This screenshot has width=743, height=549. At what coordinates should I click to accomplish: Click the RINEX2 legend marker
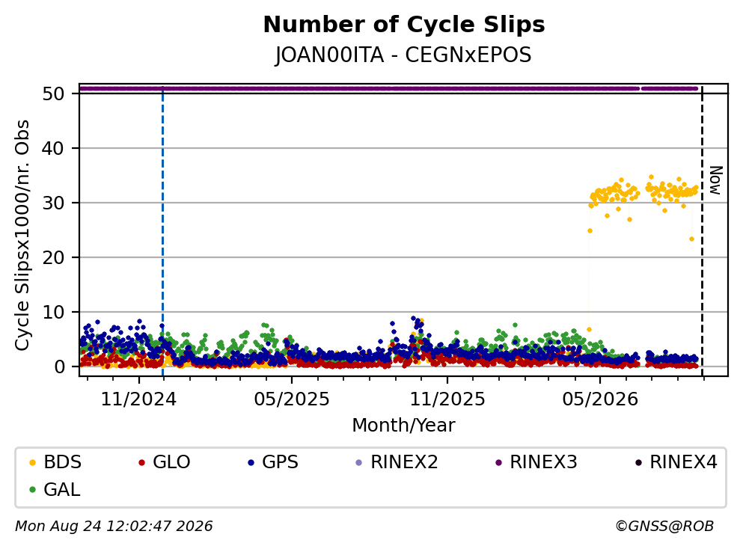pos(358,462)
